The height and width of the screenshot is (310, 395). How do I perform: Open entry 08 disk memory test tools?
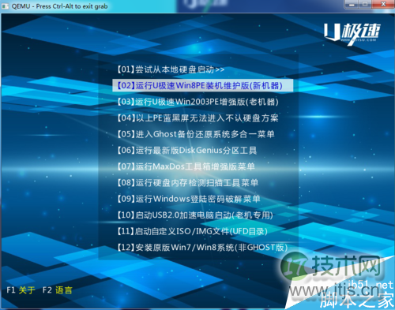coord(188,183)
